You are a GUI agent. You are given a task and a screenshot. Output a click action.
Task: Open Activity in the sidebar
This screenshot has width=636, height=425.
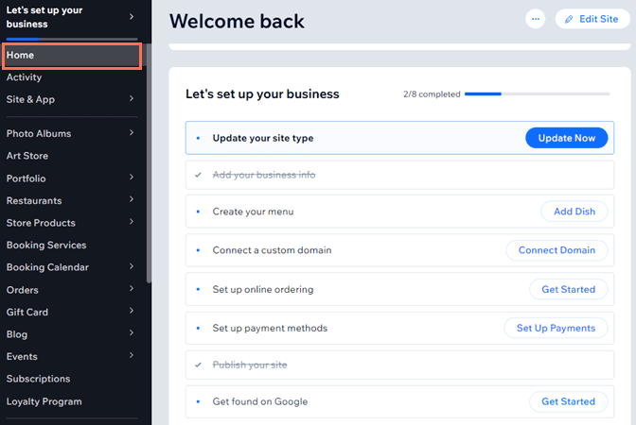point(25,77)
